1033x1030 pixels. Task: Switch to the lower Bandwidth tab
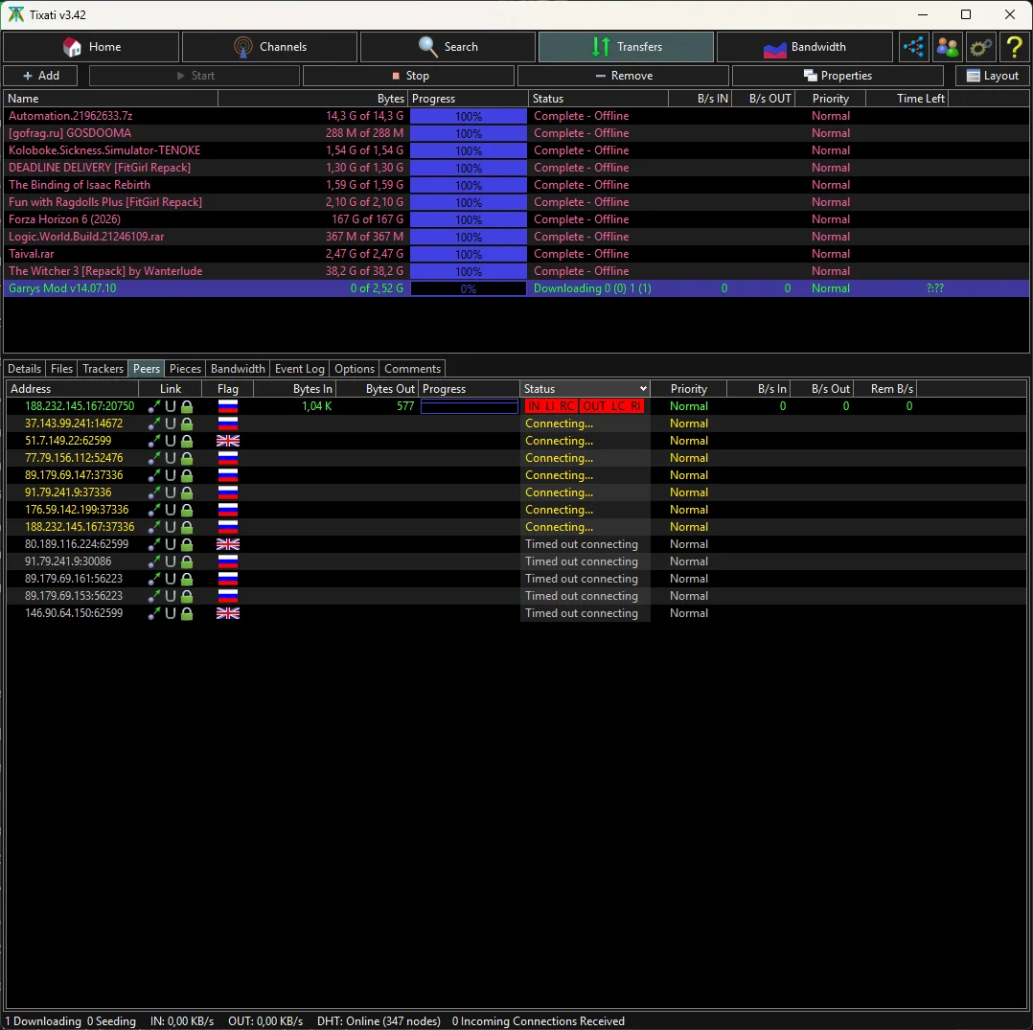point(238,369)
